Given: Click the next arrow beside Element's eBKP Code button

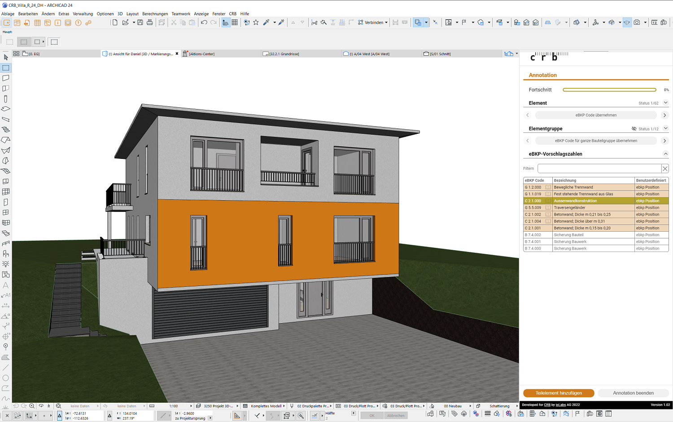Looking at the screenshot, I should 664,115.
